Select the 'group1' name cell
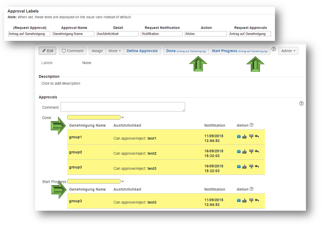The width and height of the screenshot is (326, 225). (76, 137)
